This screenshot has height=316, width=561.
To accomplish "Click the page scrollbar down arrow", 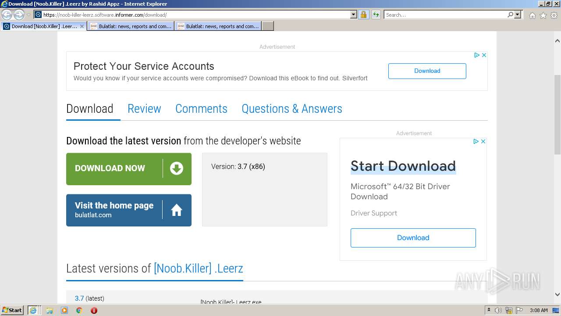I will pyautogui.click(x=557, y=294).
